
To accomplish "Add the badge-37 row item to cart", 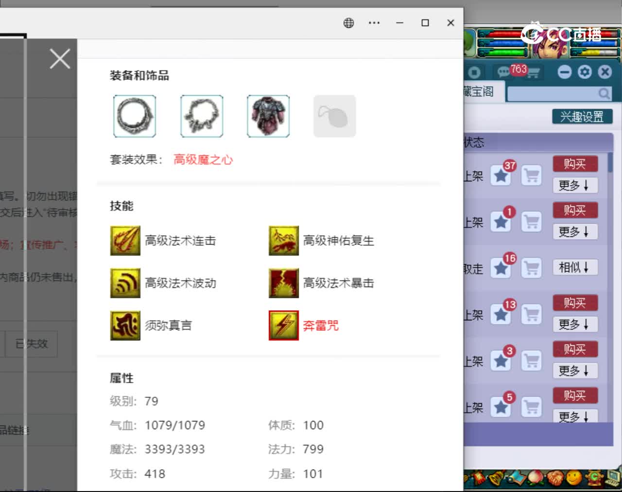I will pyautogui.click(x=532, y=176).
